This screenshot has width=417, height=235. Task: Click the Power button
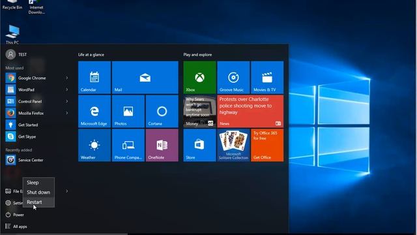15,215
